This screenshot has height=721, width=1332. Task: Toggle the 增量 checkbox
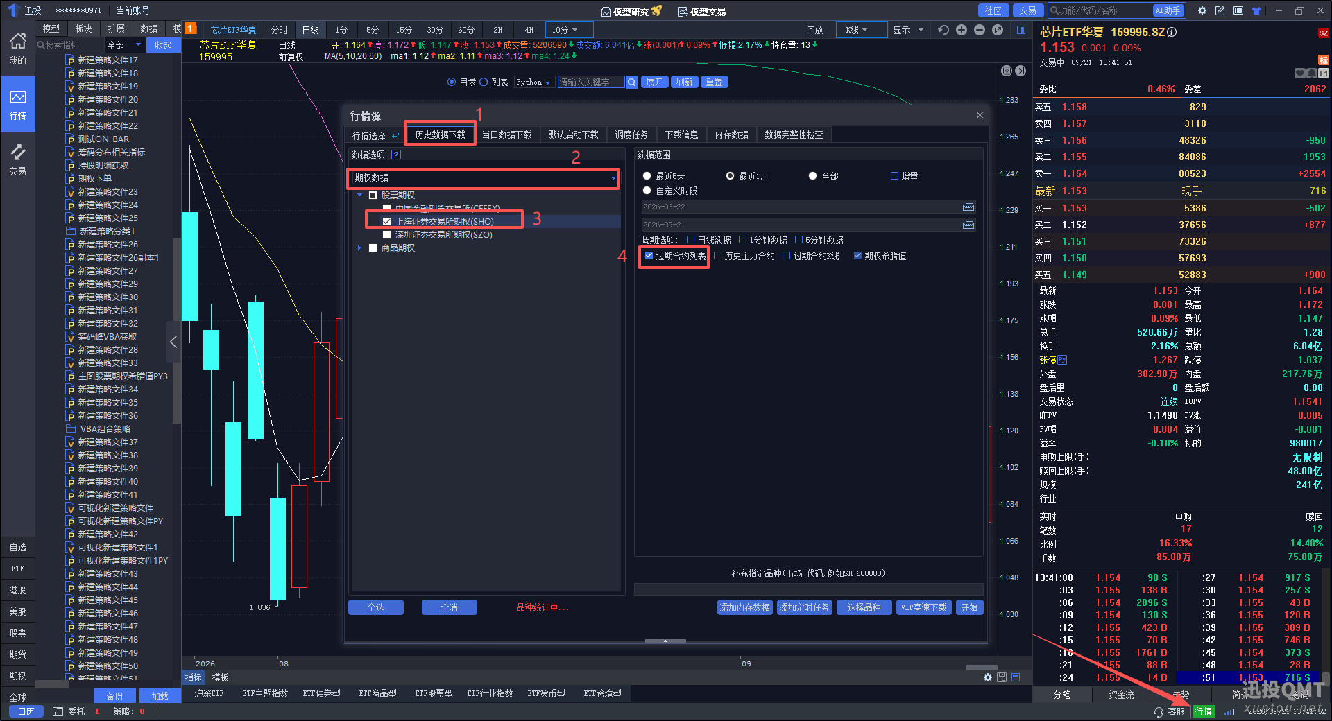coord(895,176)
